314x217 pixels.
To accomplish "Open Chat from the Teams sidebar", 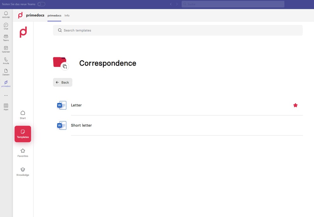I will pyautogui.click(x=6, y=25).
